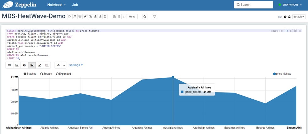
Task: Open the Head revision button
Action: point(132,17)
